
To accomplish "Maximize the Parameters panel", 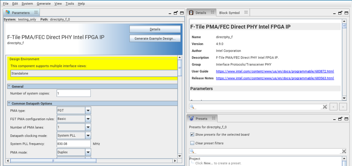I will pos(182,13).
